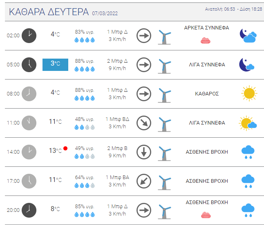264x225 pixels.
Task: Click the sunny weather icon at 08:00
Action: tap(248, 93)
